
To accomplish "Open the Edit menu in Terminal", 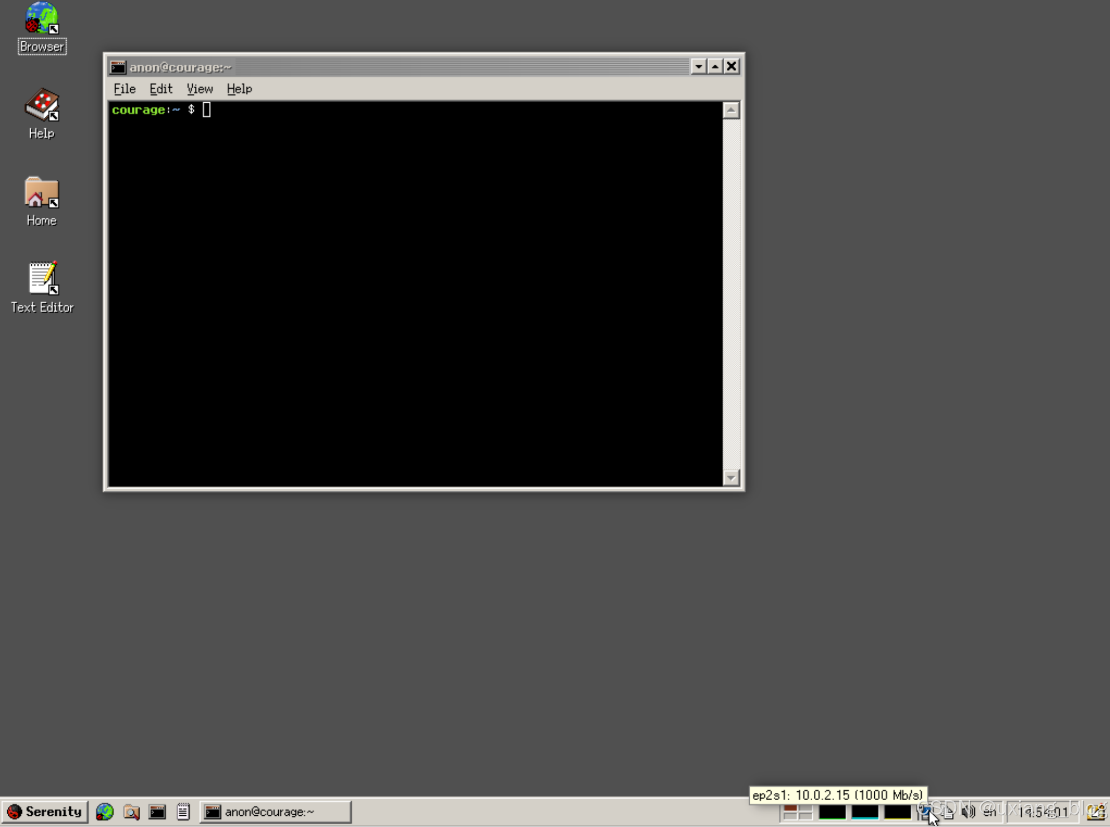I will point(161,89).
